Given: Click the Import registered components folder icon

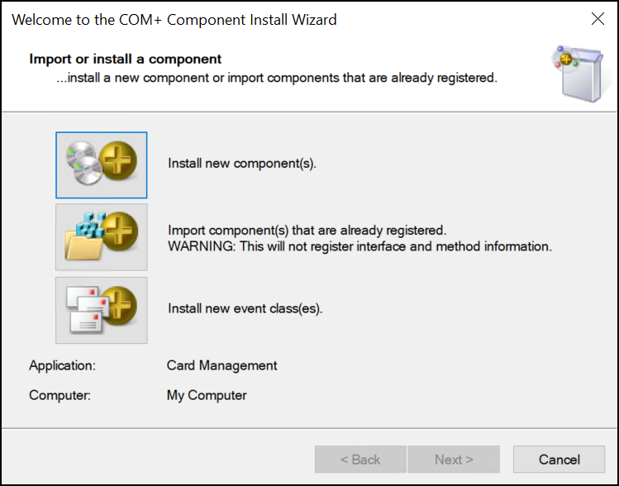Looking at the screenshot, I should (x=101, y=237).
